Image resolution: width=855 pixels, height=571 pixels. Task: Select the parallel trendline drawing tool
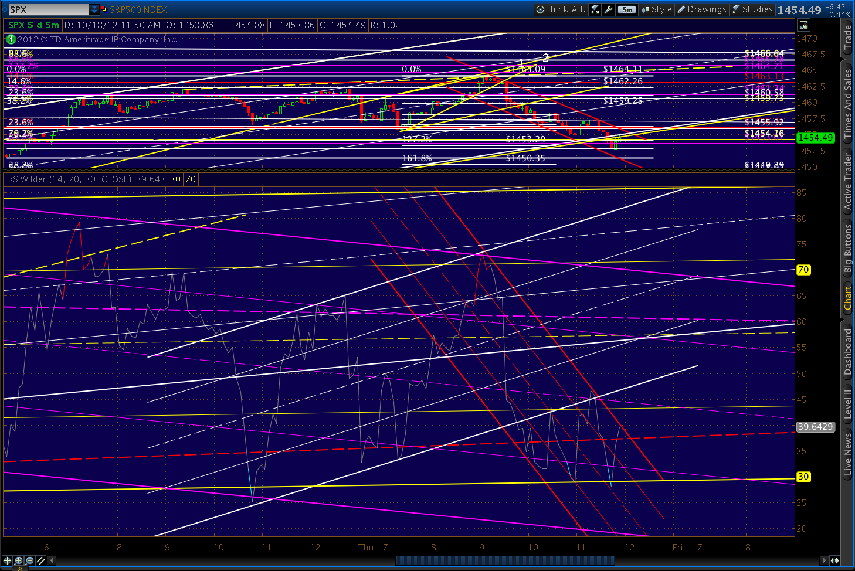pyautogui.click(x=40, y=561)
